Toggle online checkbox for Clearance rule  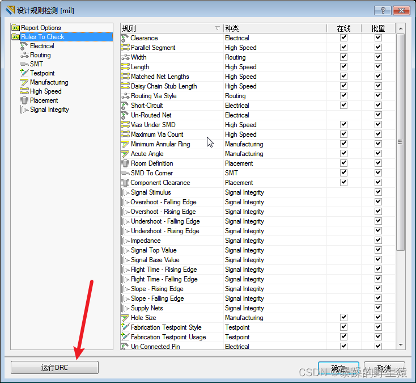click(x=343, y=38)
